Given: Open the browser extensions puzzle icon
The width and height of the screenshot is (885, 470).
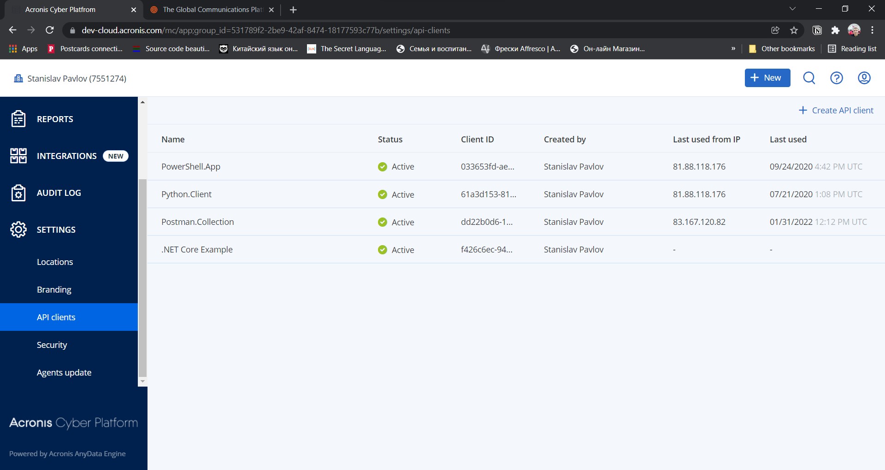Looking at the screenshot, I should tap(835, 30).
